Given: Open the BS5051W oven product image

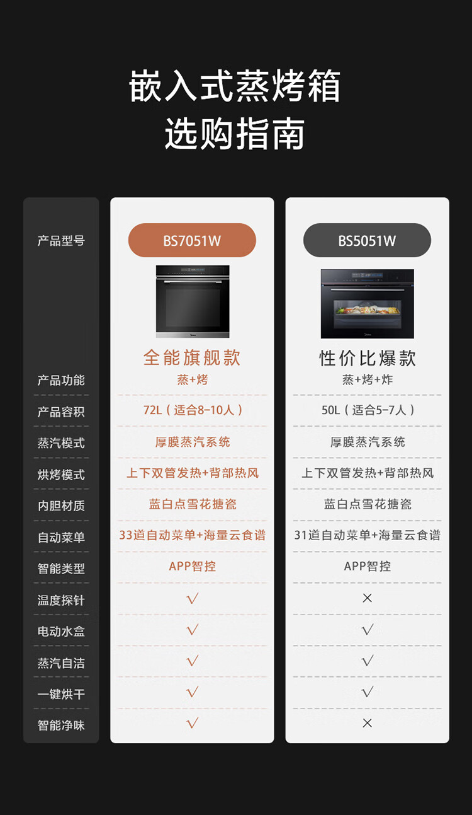Looking at the screenshot, I should (368, 304).
